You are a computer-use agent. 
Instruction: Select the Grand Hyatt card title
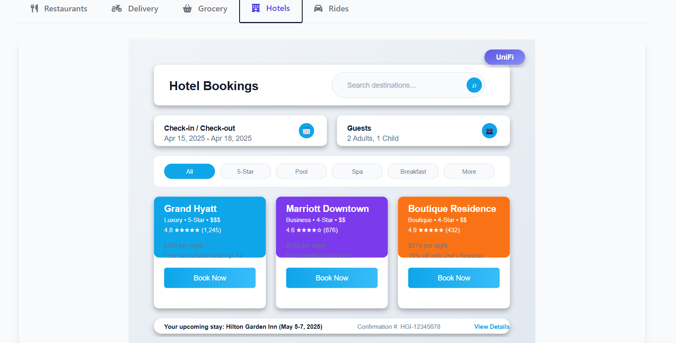coord(190,209)
